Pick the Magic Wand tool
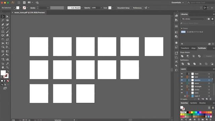The width and height of the screenshot is (215, 121). (3, 20)
